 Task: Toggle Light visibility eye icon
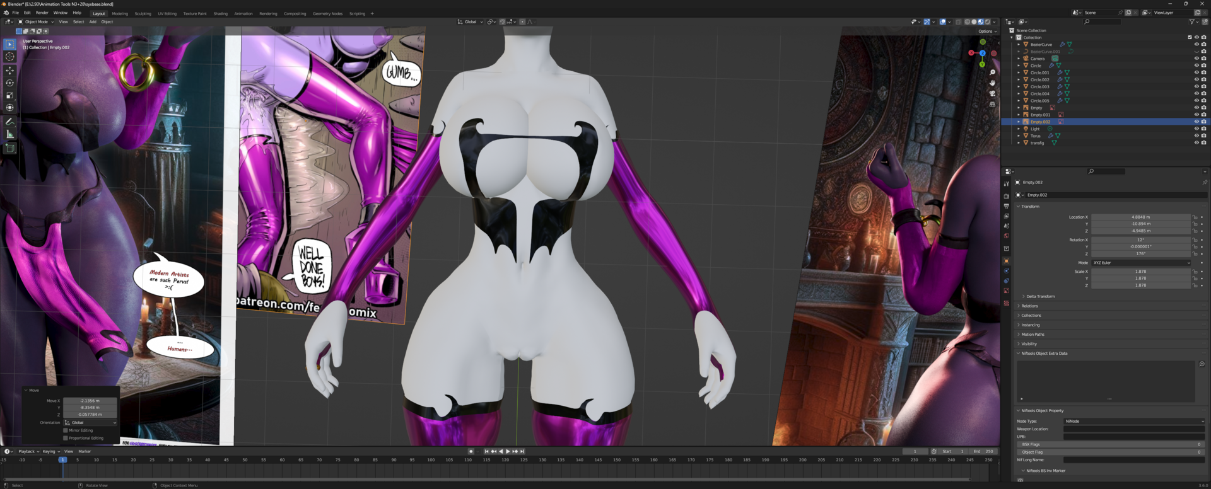click(1196, 129)
